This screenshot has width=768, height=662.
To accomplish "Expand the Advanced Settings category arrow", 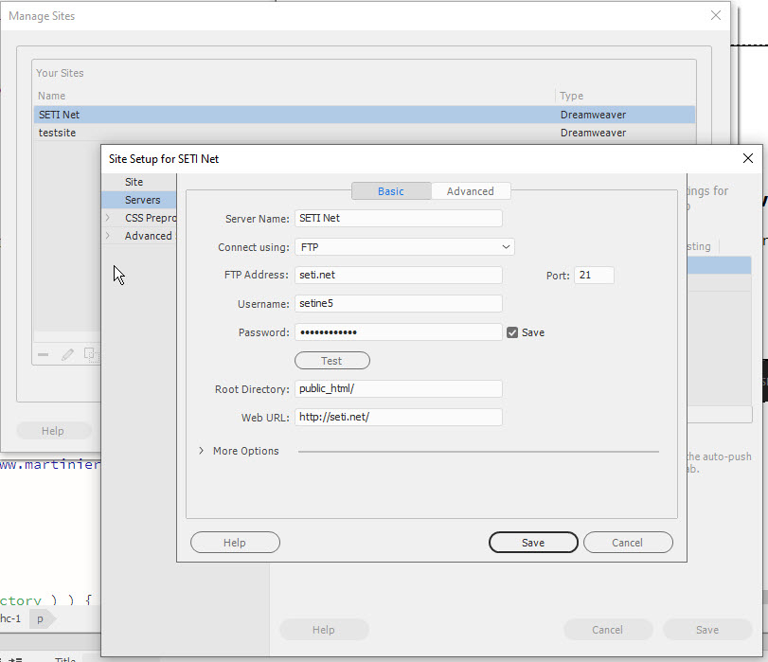I will pyautogui.click(x=107, y=236).
